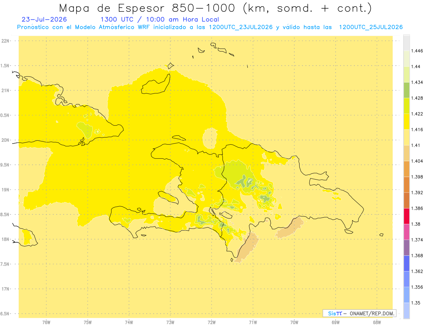Click the red legend swatch between 1.38 and 1.386
This screenshot has height=327, width=423.
point(406,216)
